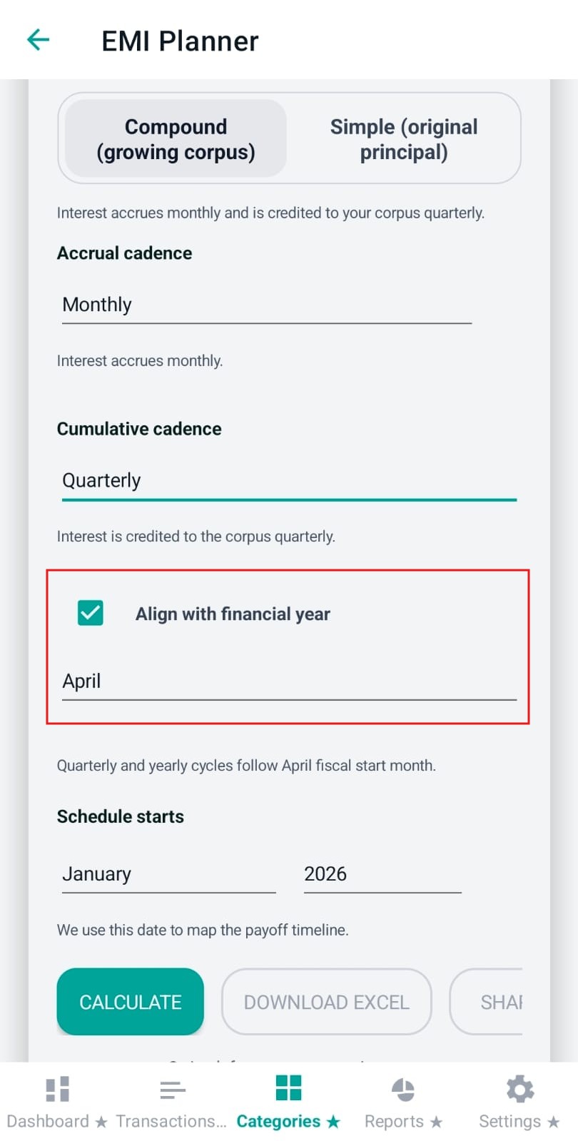
Task: Open the Accrual cadence Monthly selector
Action: coord(264,305)
